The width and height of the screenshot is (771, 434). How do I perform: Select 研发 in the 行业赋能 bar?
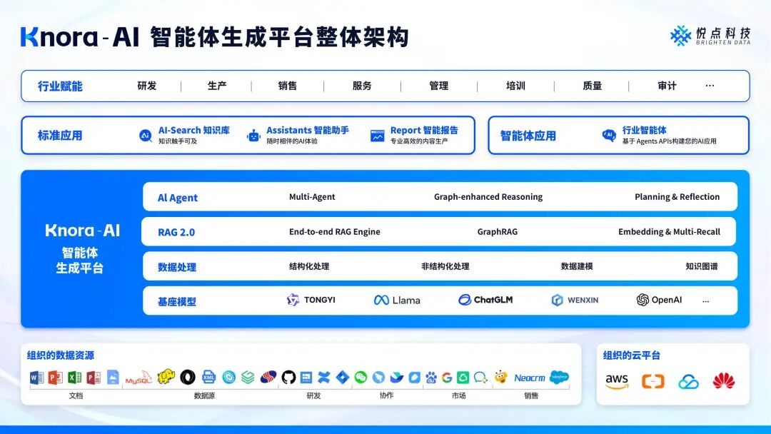pyautogui.click(x=146, y=86)
